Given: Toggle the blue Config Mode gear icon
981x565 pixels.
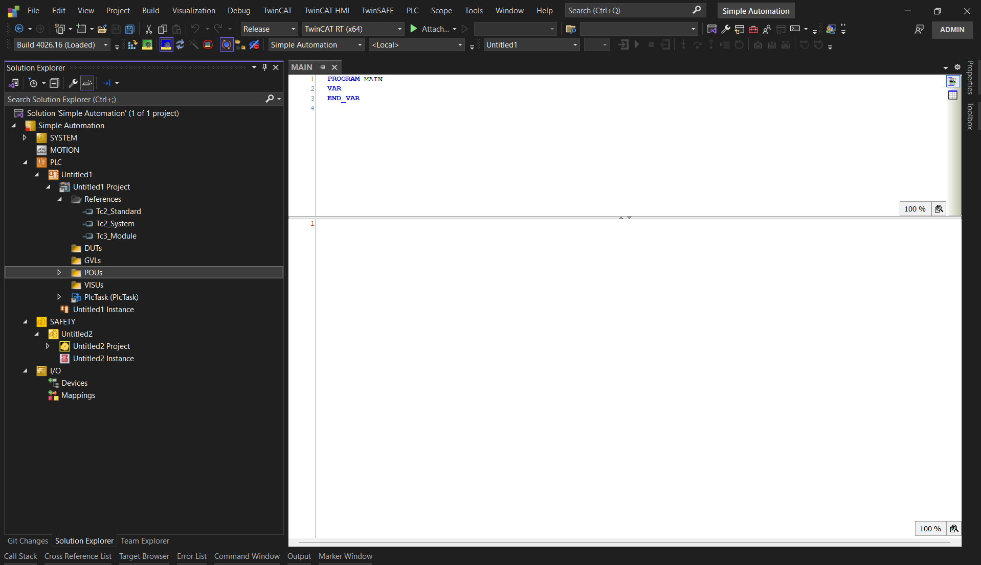Looking at the screenshot, I should pos(166,45).
